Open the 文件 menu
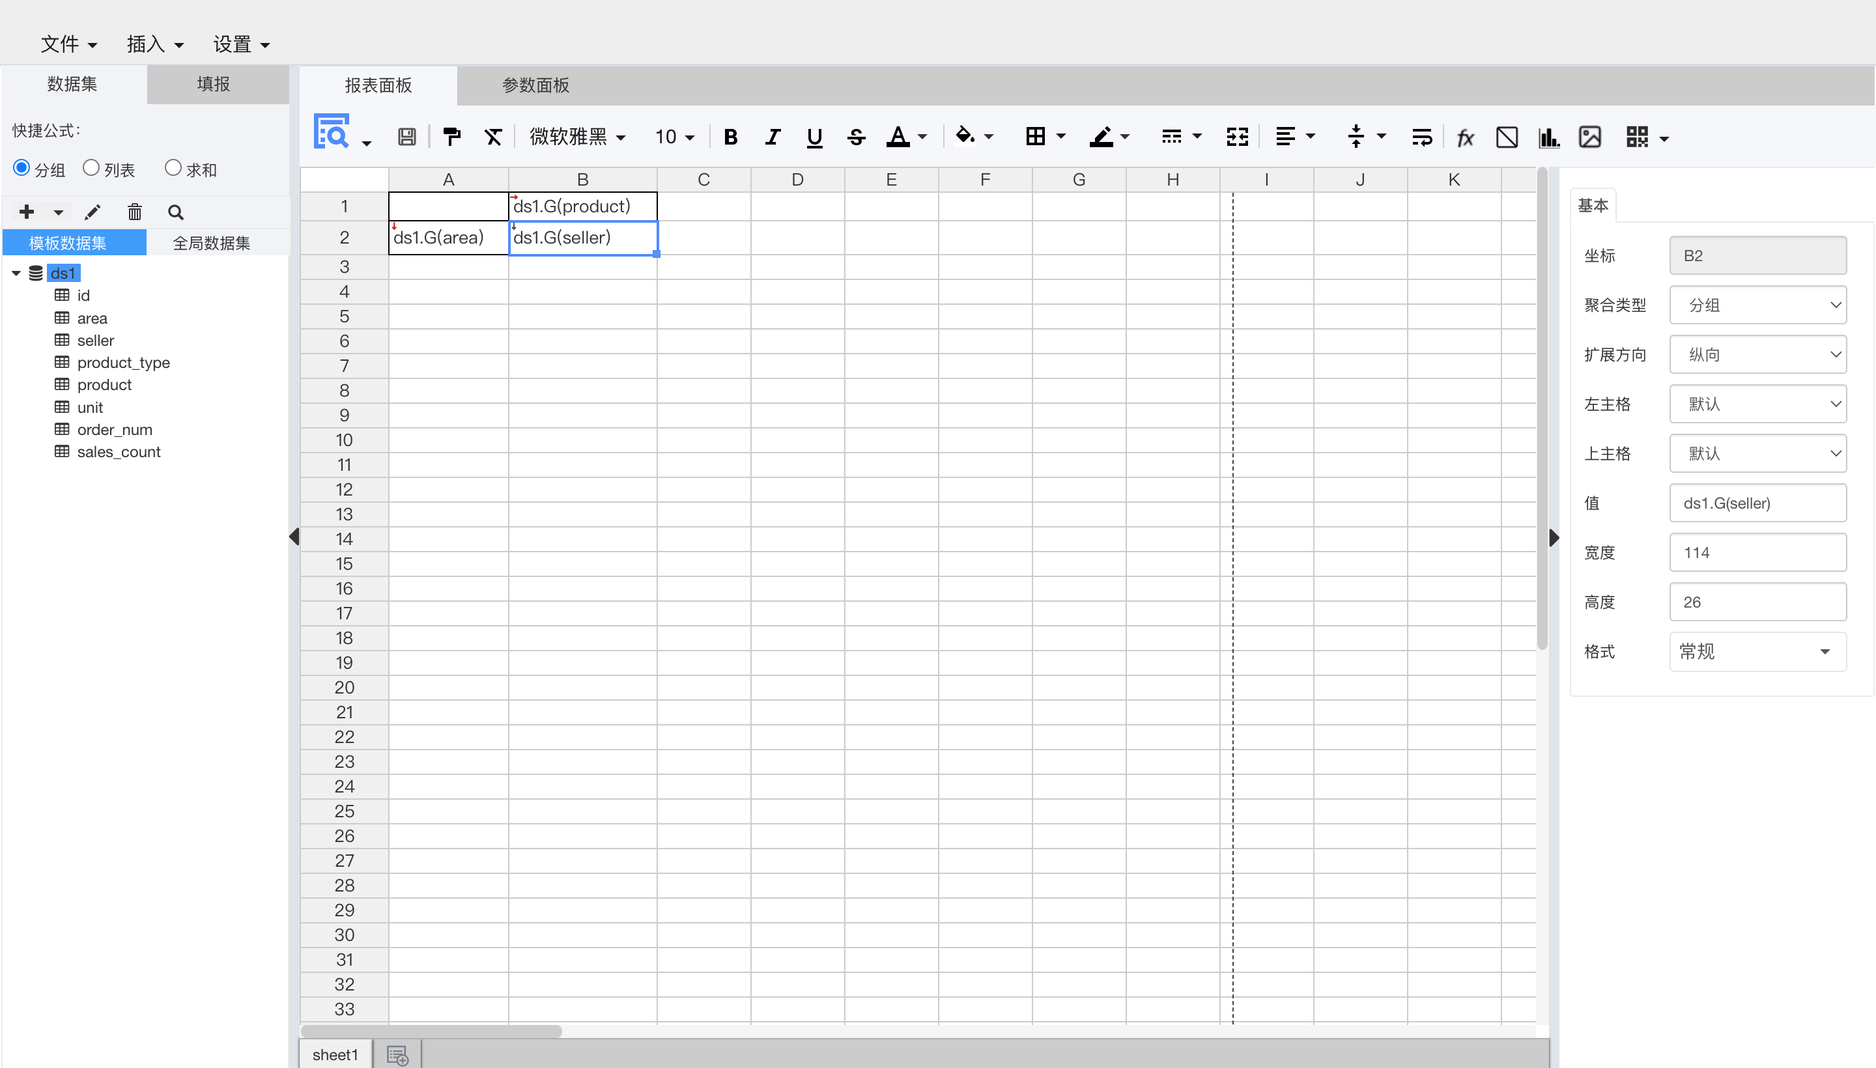 coord(68,44)
